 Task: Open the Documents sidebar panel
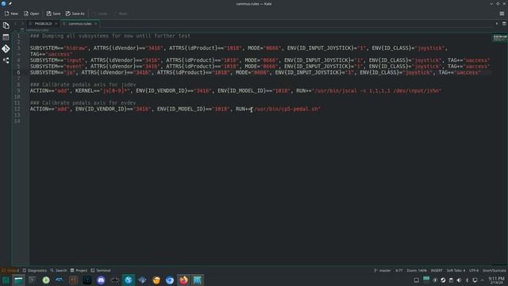[x=6, y=25]
